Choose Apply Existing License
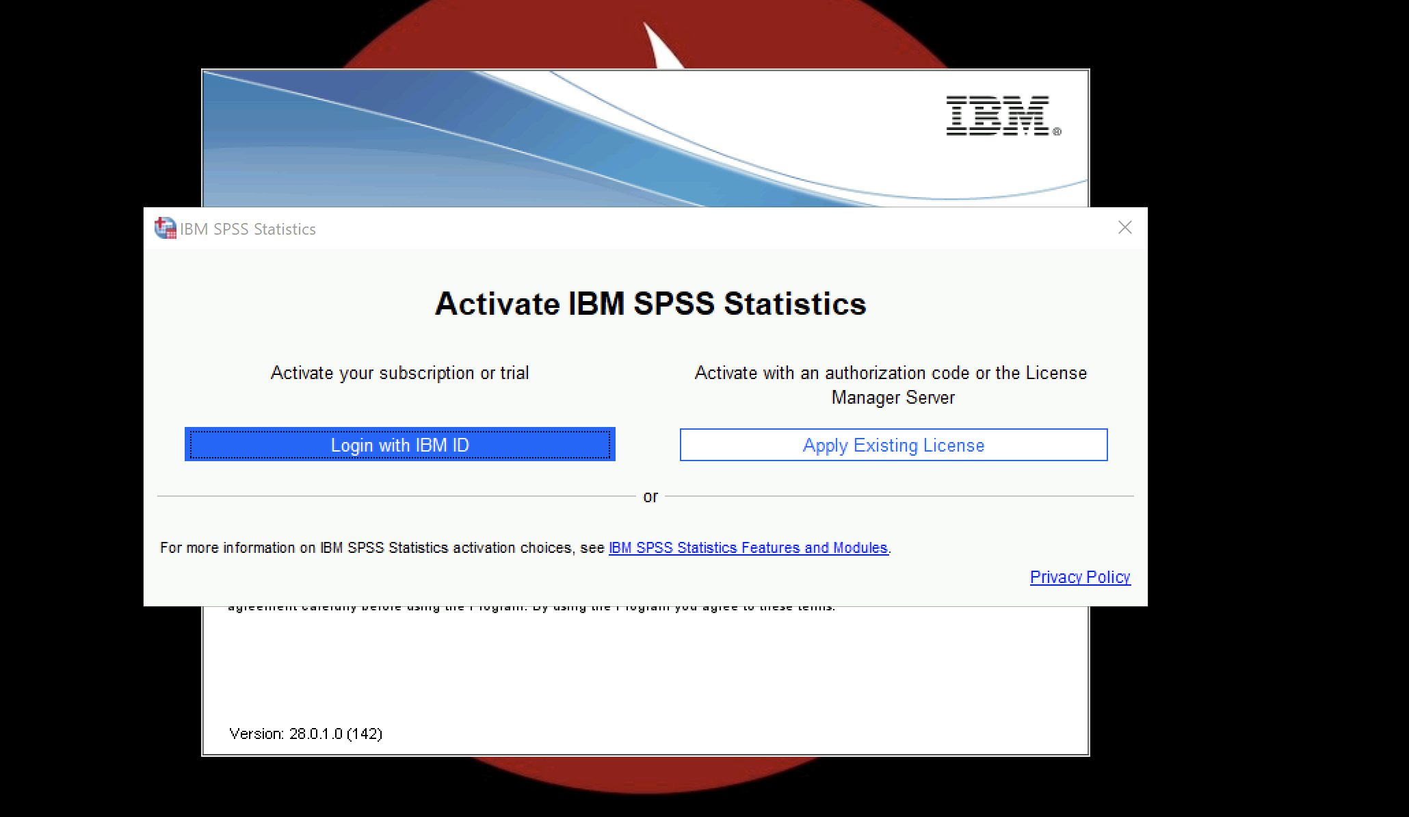1409x817 pixels. pos(893,445)
